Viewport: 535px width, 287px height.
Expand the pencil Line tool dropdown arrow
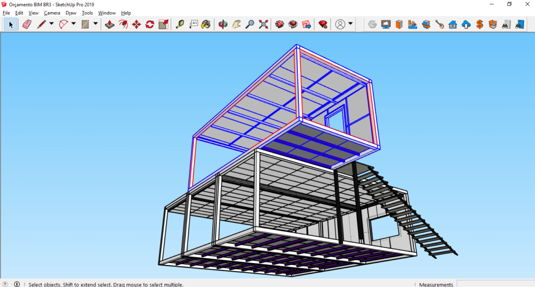tap(51, 24)
